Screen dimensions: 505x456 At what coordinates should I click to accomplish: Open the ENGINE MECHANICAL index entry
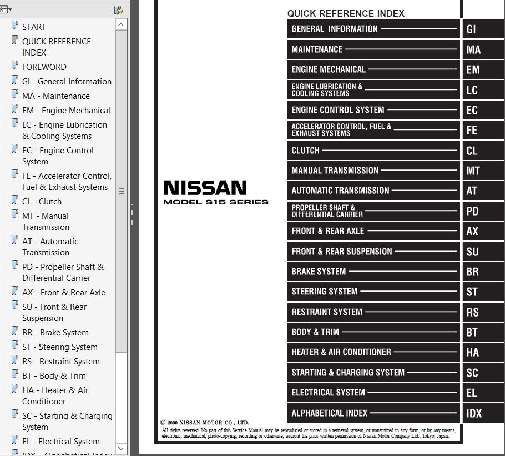click(x=373, y=69)
